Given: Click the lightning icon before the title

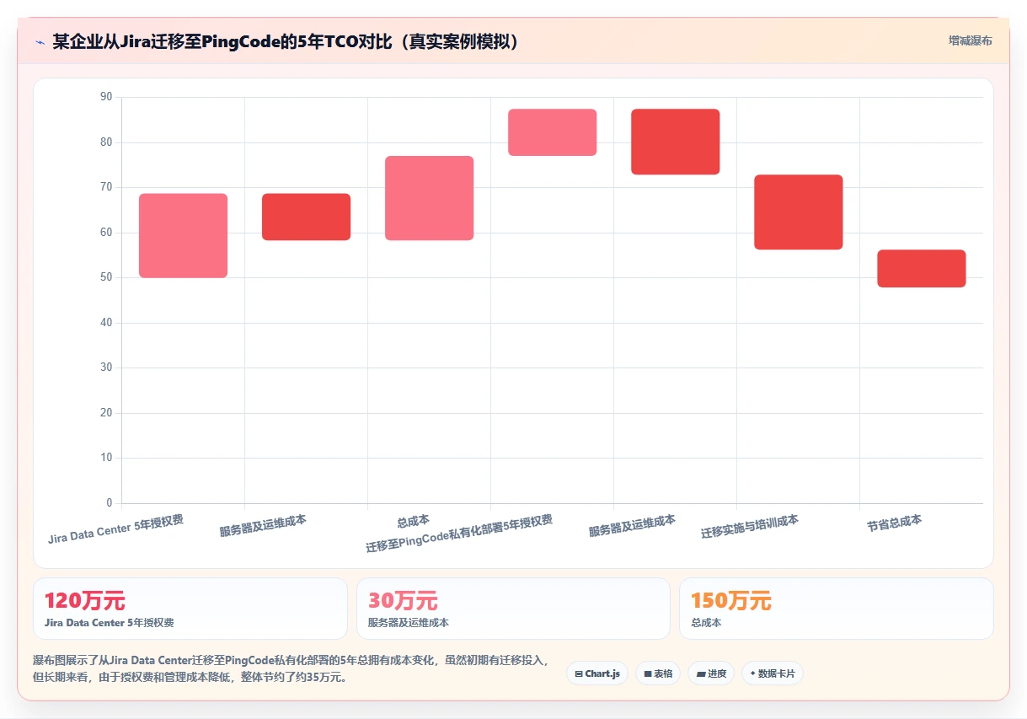Looking at the screenshot, I should (x=40, y=41).
